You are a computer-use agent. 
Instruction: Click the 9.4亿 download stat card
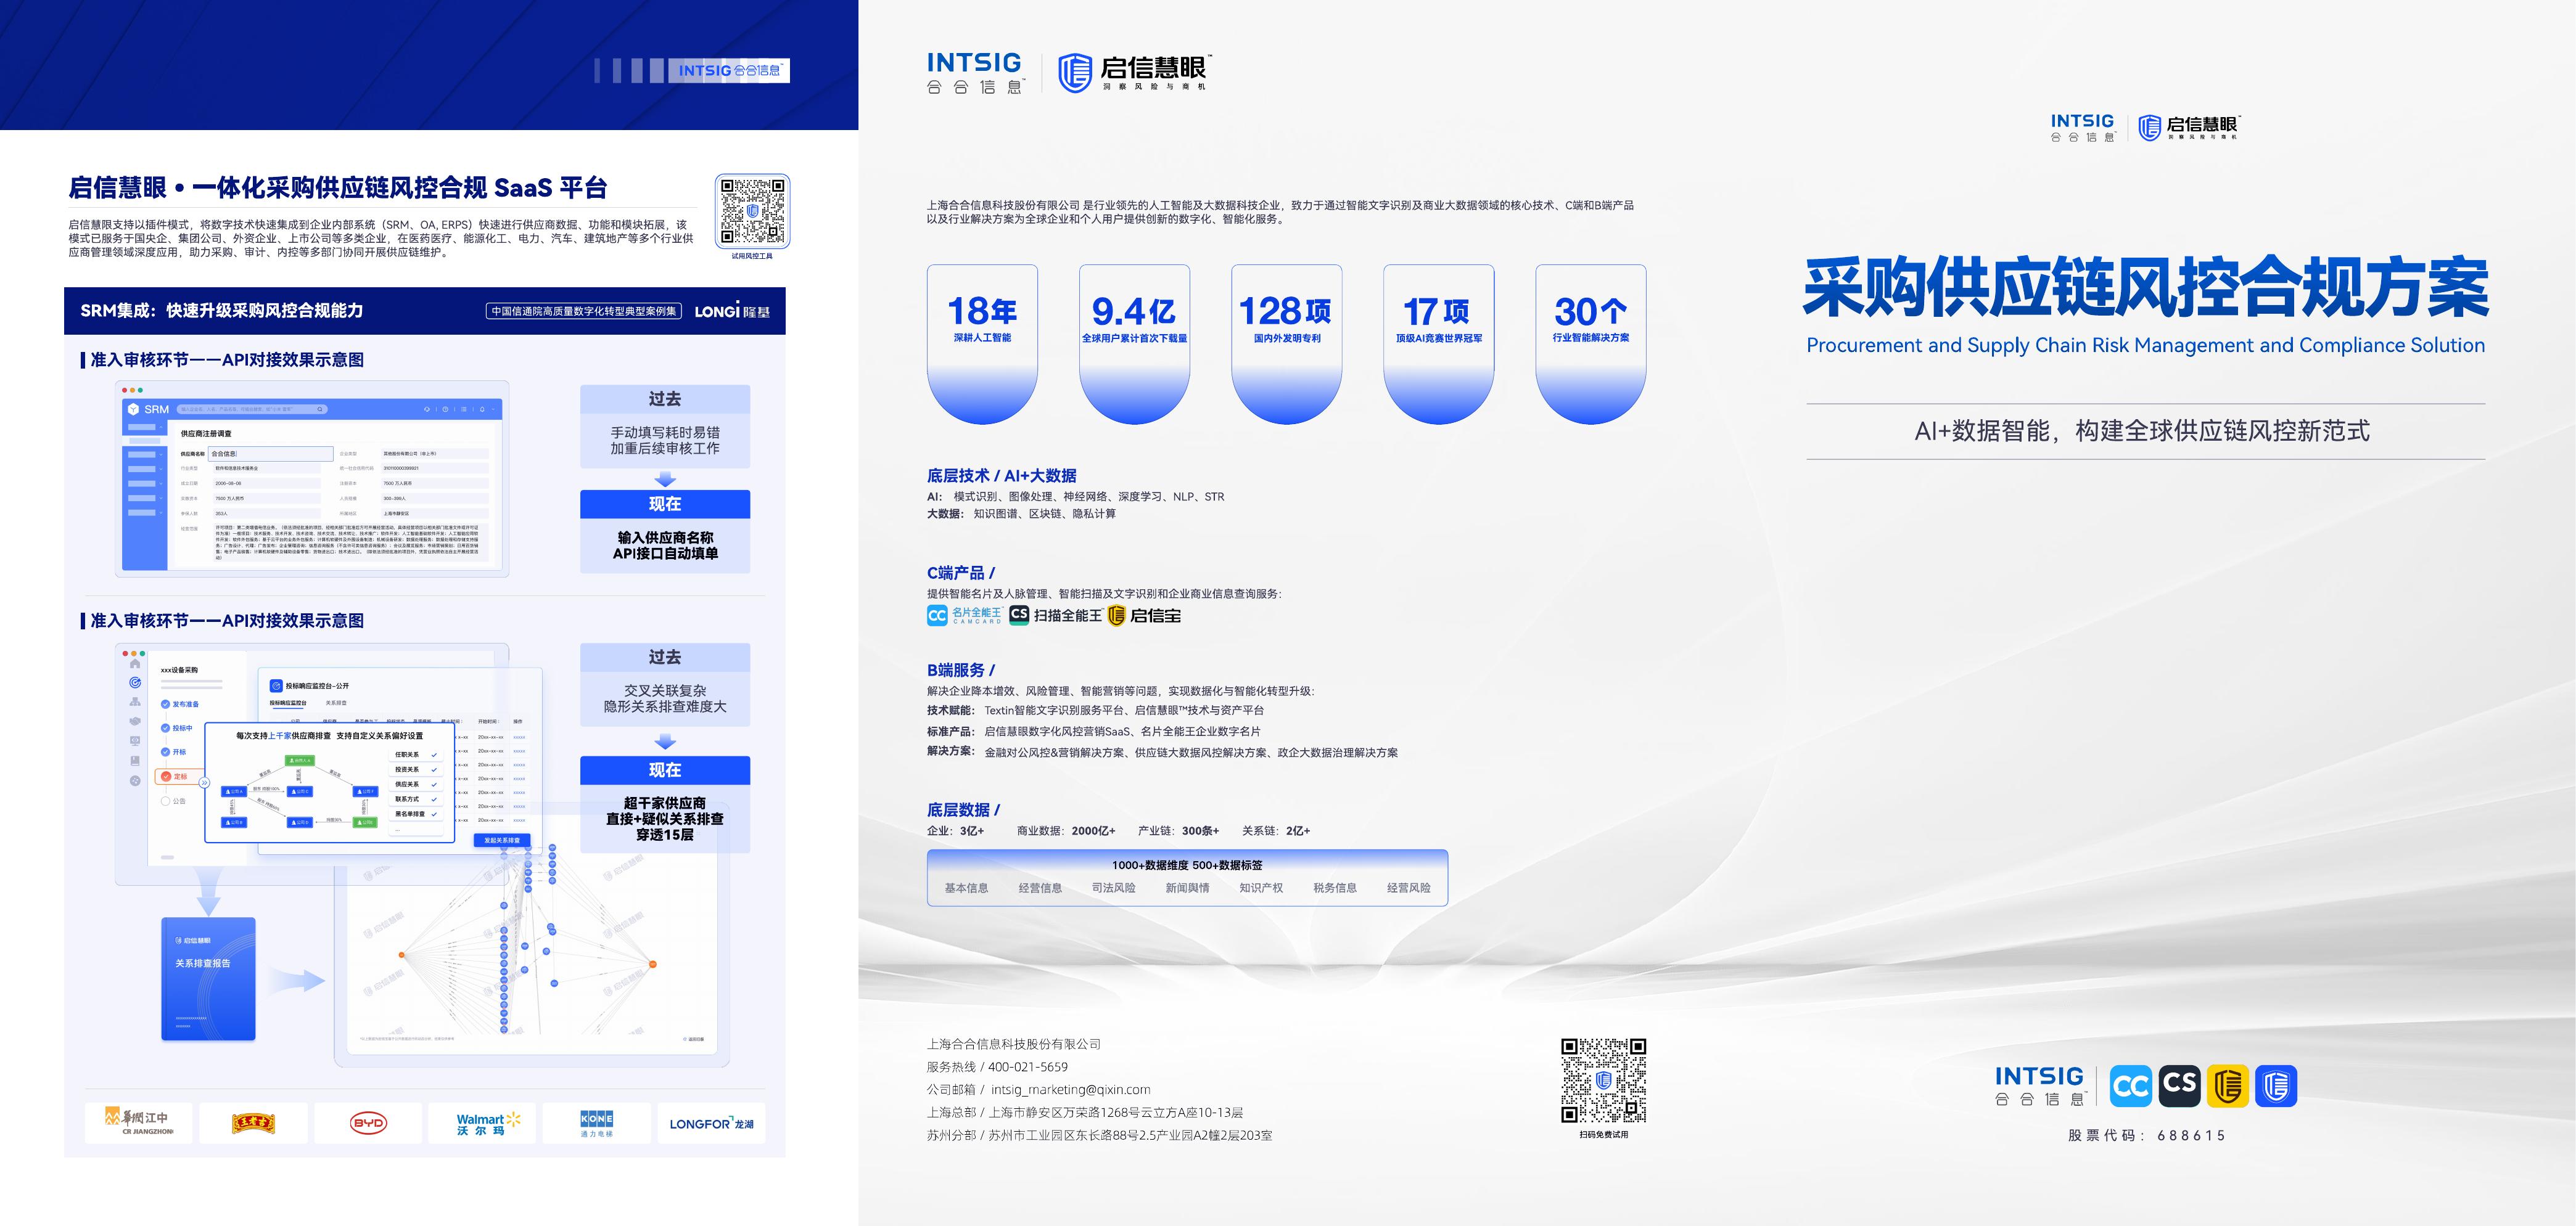pyautogui.click(x=1134, y=345)
